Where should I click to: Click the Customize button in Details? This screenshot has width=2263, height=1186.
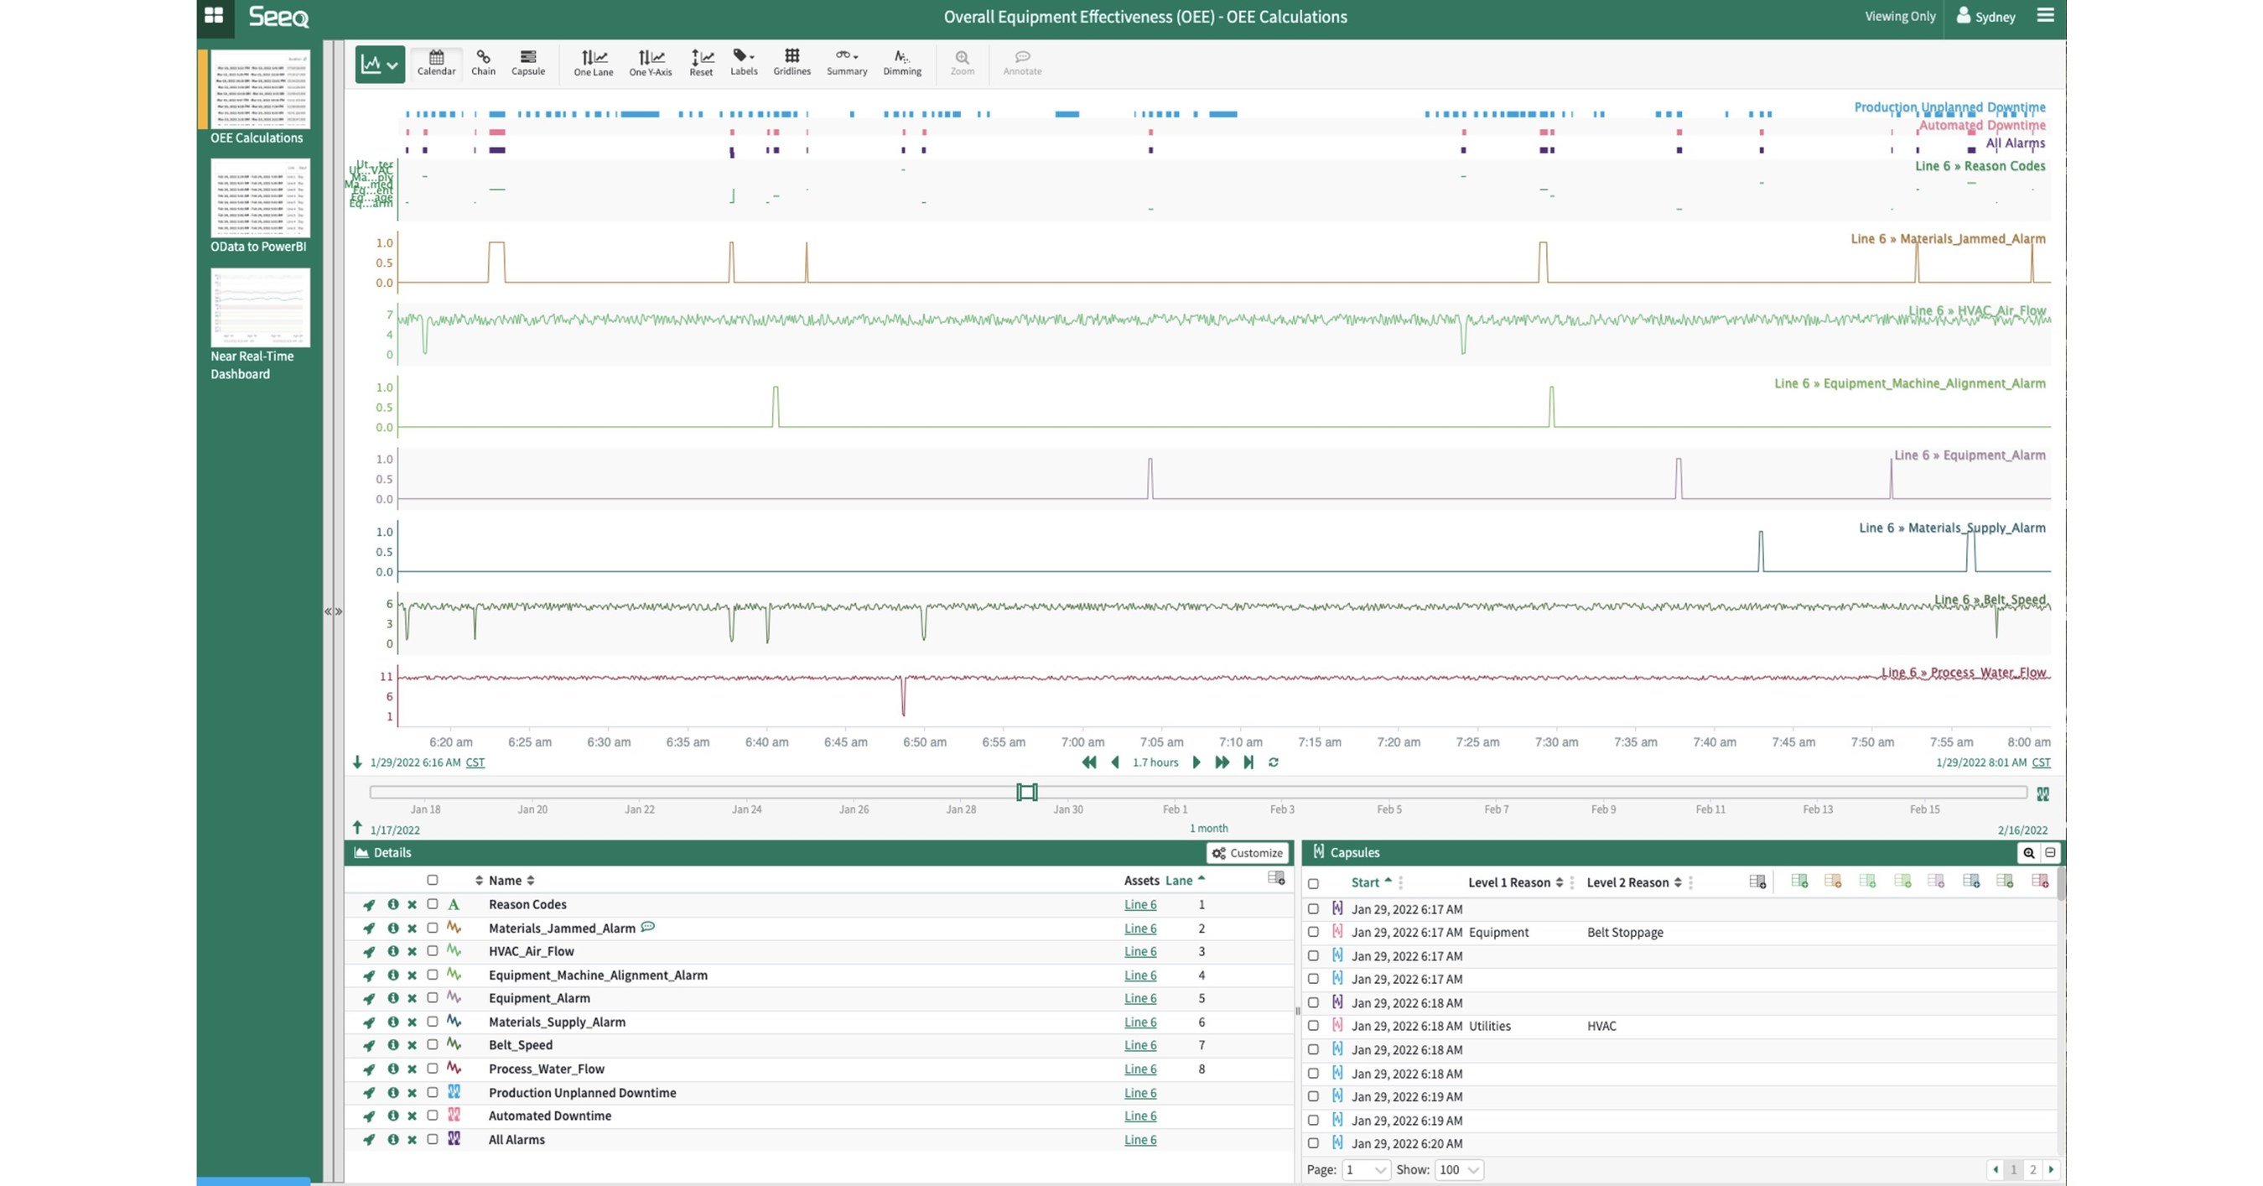pos(1248,853)
